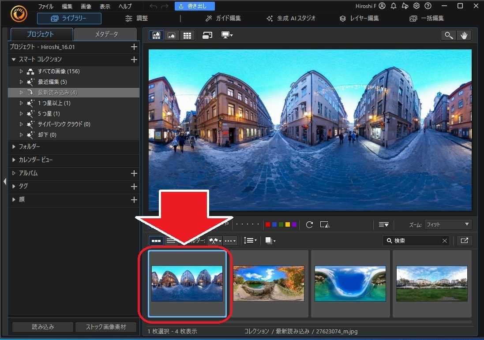Toggle thumbnail view mode in filmstrip
The width and height of the screenshot is (484, 340).
156,240
